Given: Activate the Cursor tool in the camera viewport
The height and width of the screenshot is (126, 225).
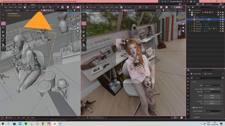Looking at the screenshot, I should pyautogui.click(x=84, y=19).
